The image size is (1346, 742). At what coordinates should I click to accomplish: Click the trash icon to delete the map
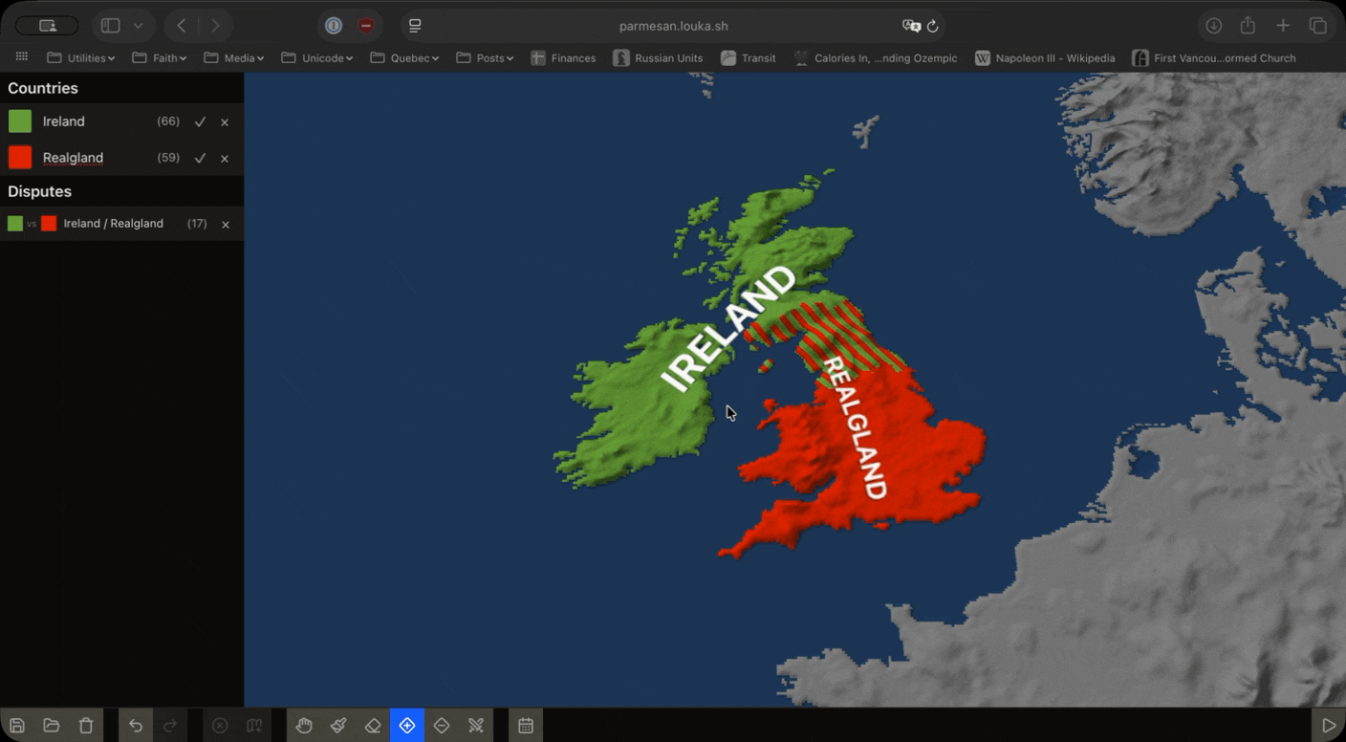point(86,726)
